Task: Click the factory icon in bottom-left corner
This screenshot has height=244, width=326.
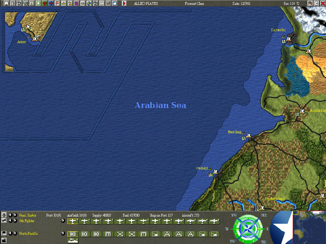Action: [x=4, y=241]
